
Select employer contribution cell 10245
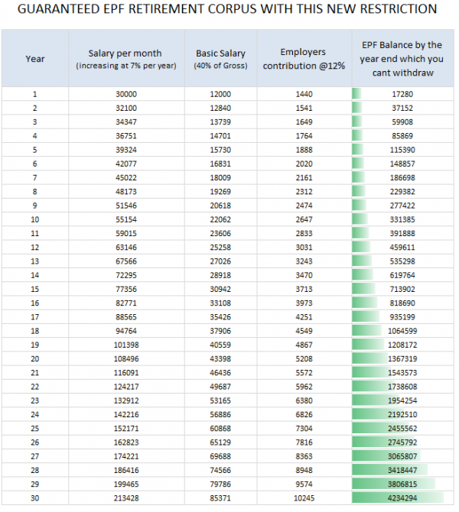click(304, 497)
